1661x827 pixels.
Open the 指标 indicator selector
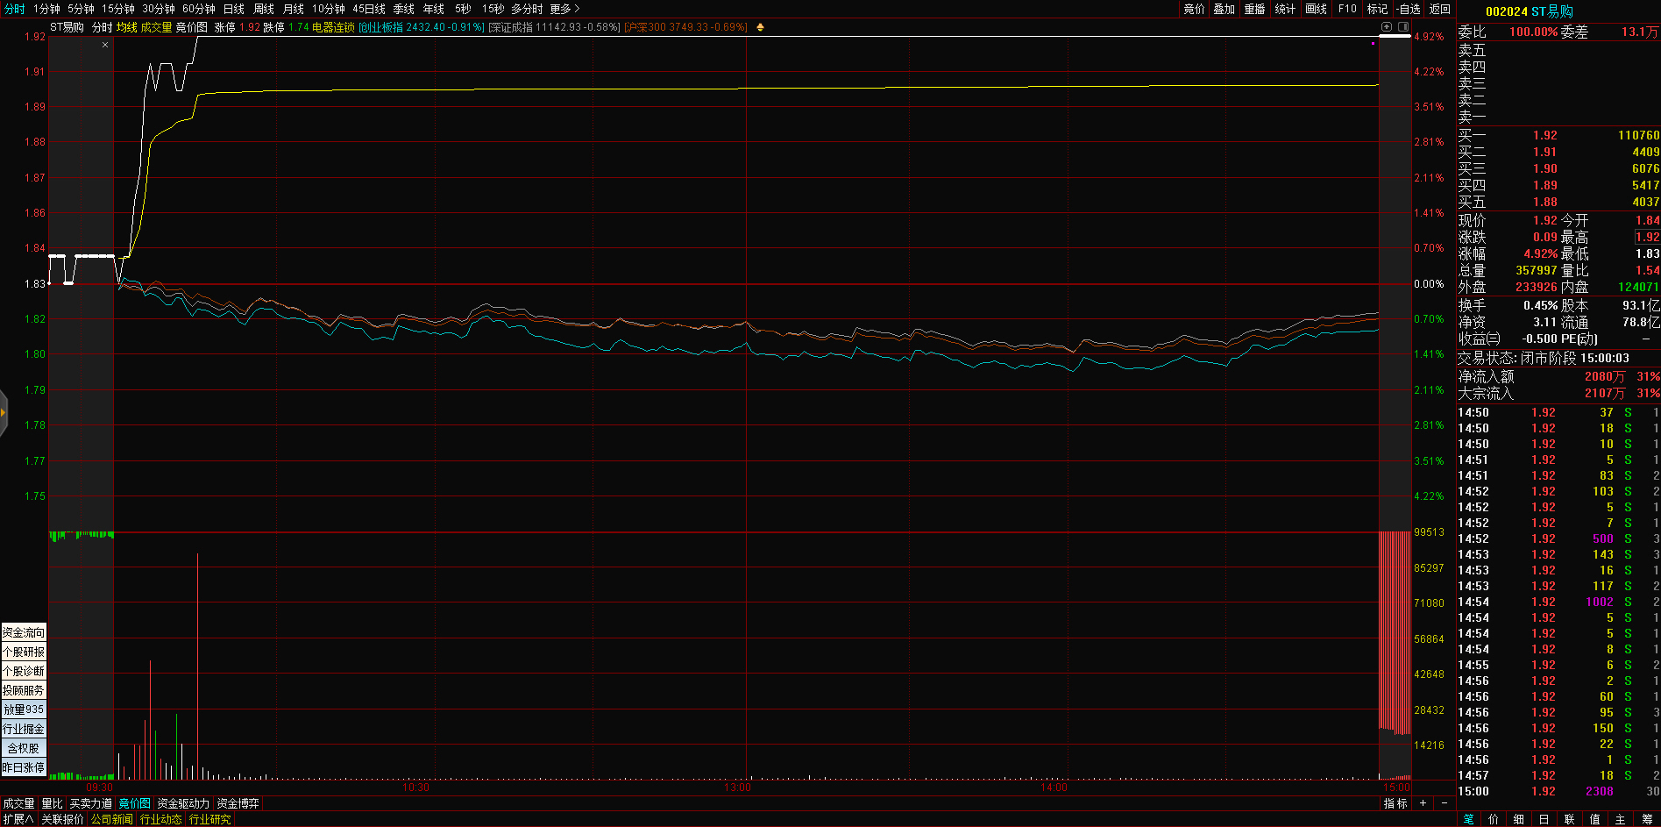click(x=1395, y=803)
